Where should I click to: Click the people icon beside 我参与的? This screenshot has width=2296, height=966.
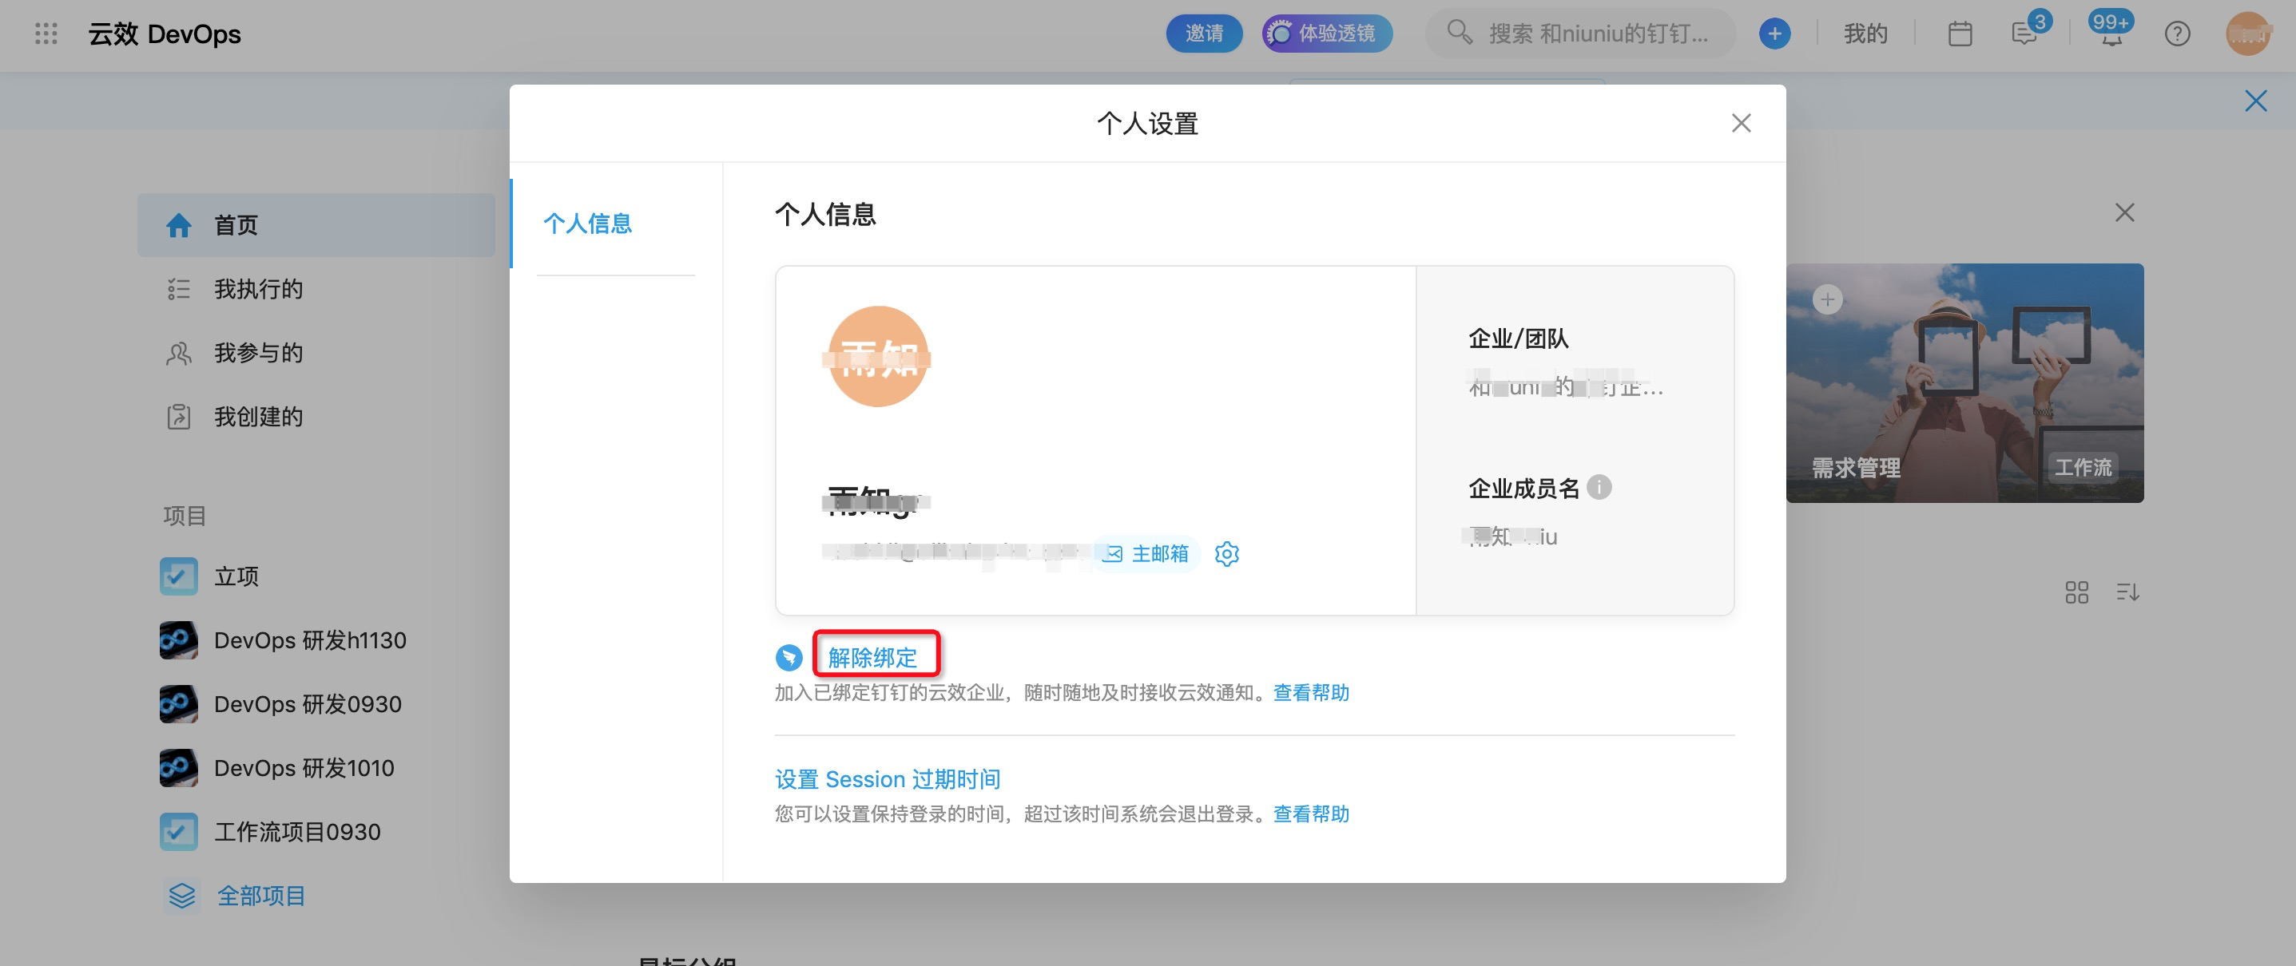179,354
